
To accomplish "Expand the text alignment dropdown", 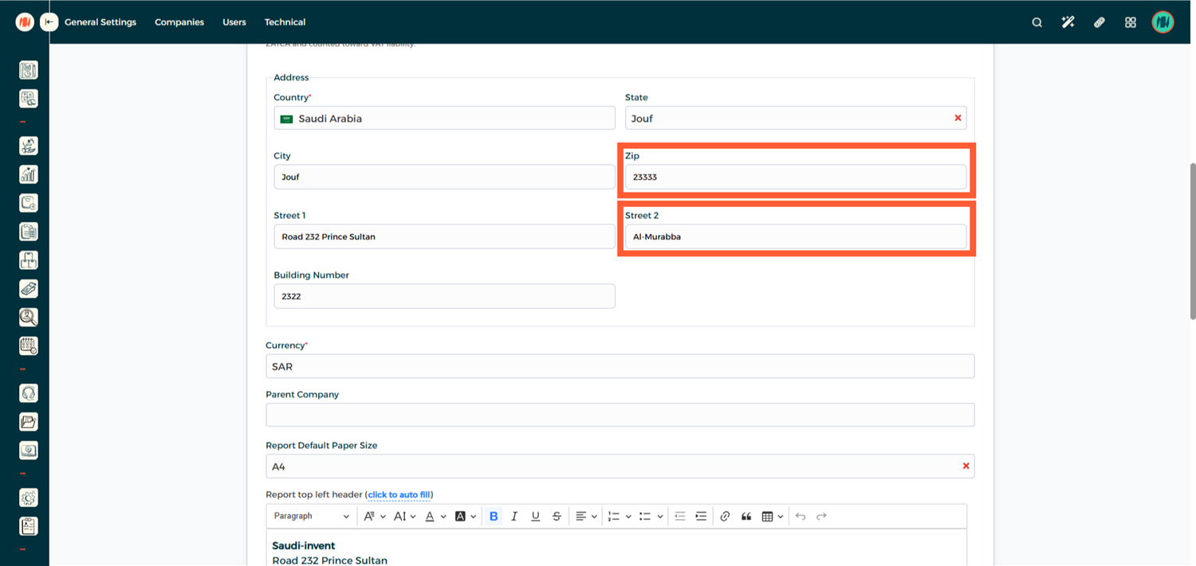I will (x=585, y=517).
